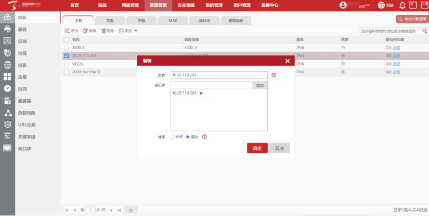Open the 安全策略 menu
The width and height of the screenshot is (429, 216).
(x=186, y=5)
